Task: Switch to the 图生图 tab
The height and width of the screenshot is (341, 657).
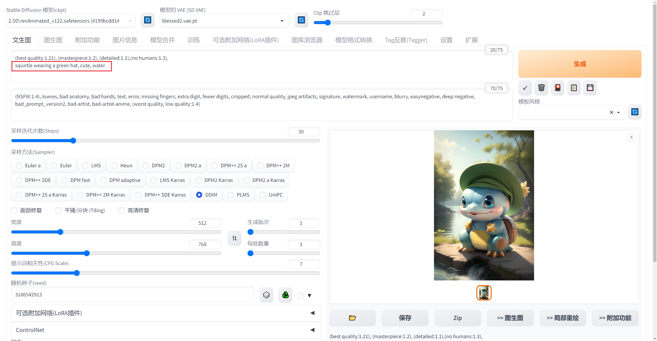Action: click(x=53, y=40)
